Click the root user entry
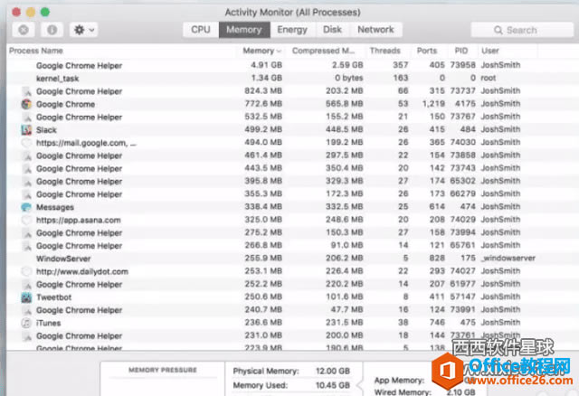Screen dimensions: 579x396 click(489, 78)
